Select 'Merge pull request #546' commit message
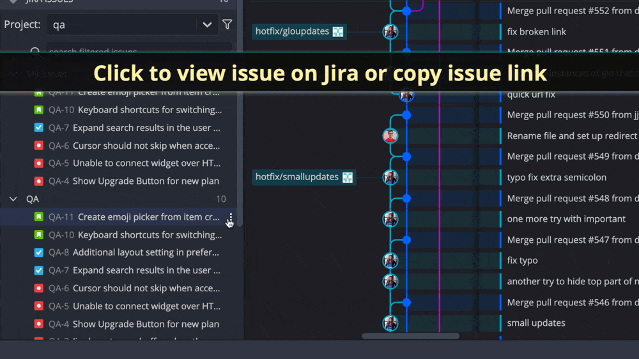This screenshot has height=359, width=639. click(x=573, y=302)
